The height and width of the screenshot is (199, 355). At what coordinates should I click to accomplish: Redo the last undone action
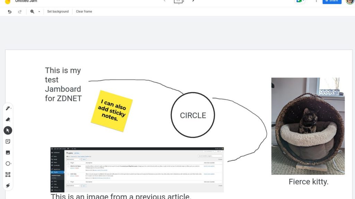20,11
